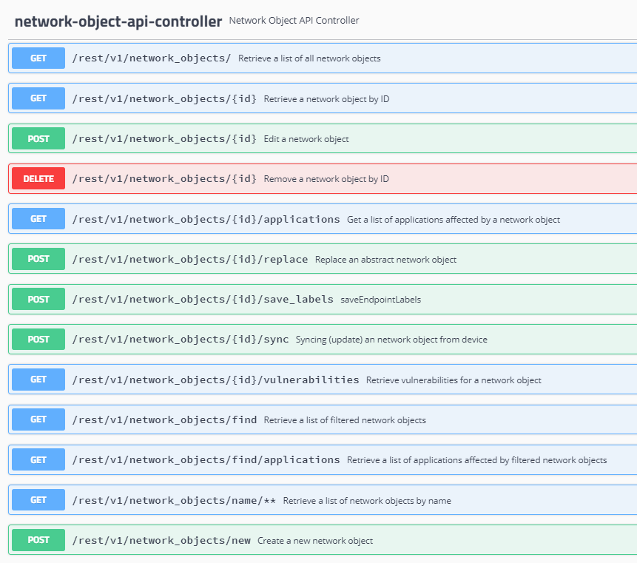
Task: Open the save_labels endpoint path
Action: (203, 300)
